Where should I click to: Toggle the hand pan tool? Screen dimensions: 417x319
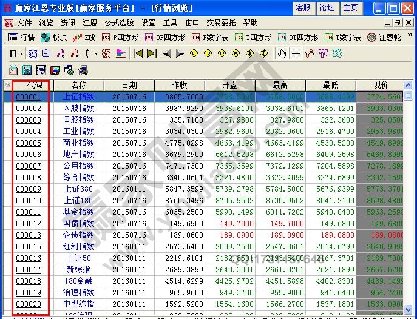click(x=282, y=53)
